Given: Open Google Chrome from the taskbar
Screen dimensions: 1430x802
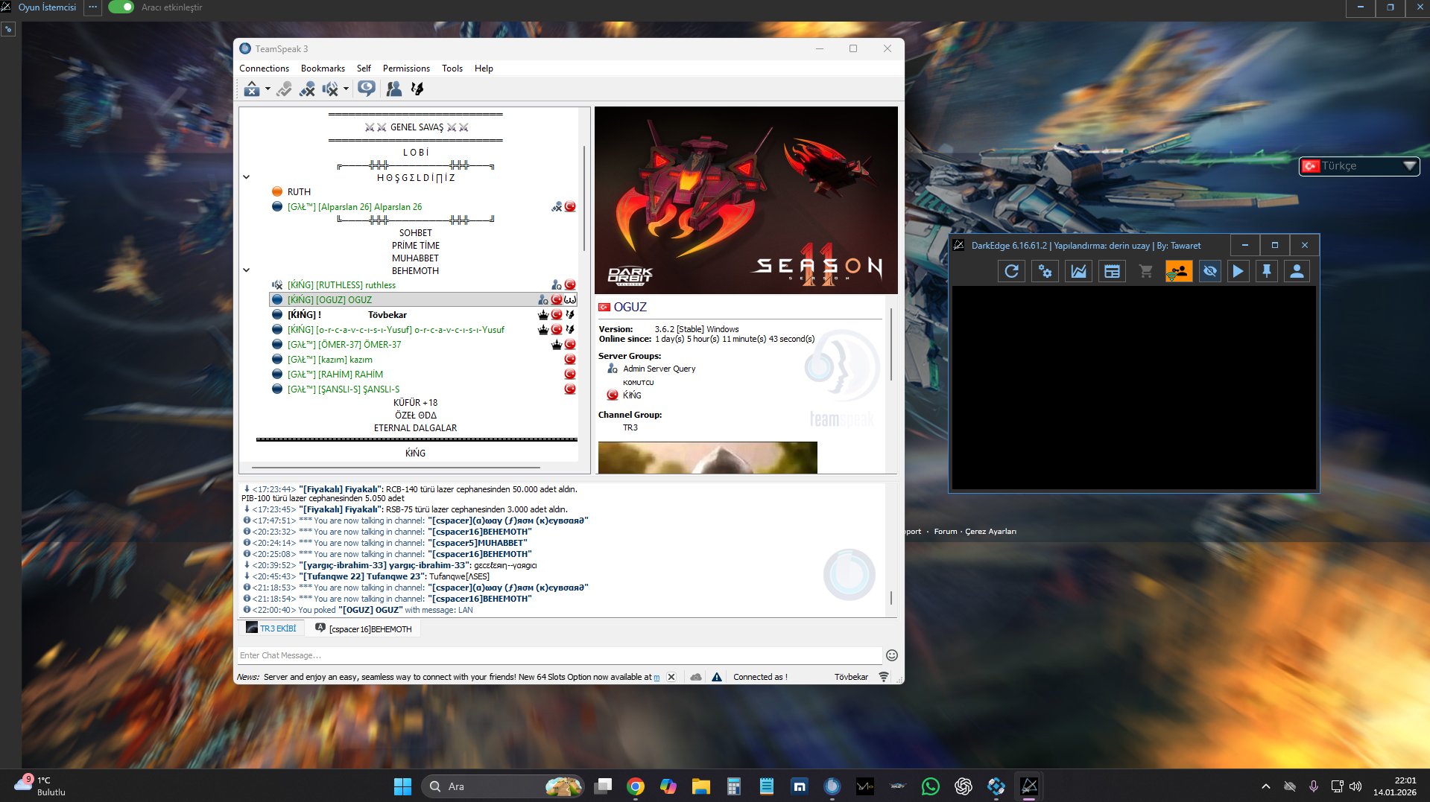Looking at the screenshot, I should 635,786.
